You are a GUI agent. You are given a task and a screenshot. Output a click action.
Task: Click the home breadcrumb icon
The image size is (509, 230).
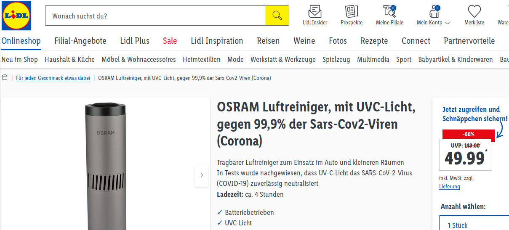[5, 77]
